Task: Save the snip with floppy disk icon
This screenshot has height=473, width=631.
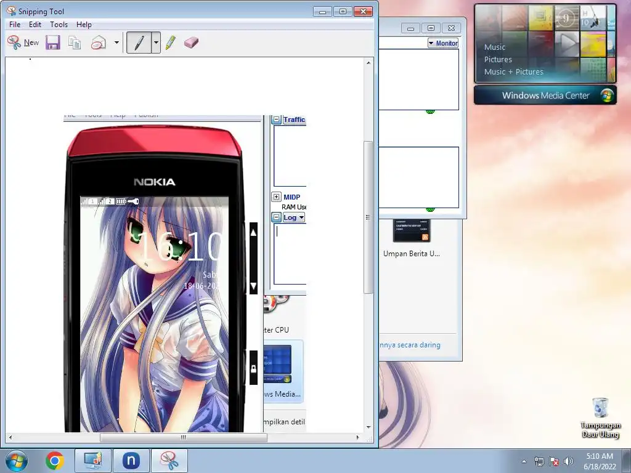Action: pos(53,42)
